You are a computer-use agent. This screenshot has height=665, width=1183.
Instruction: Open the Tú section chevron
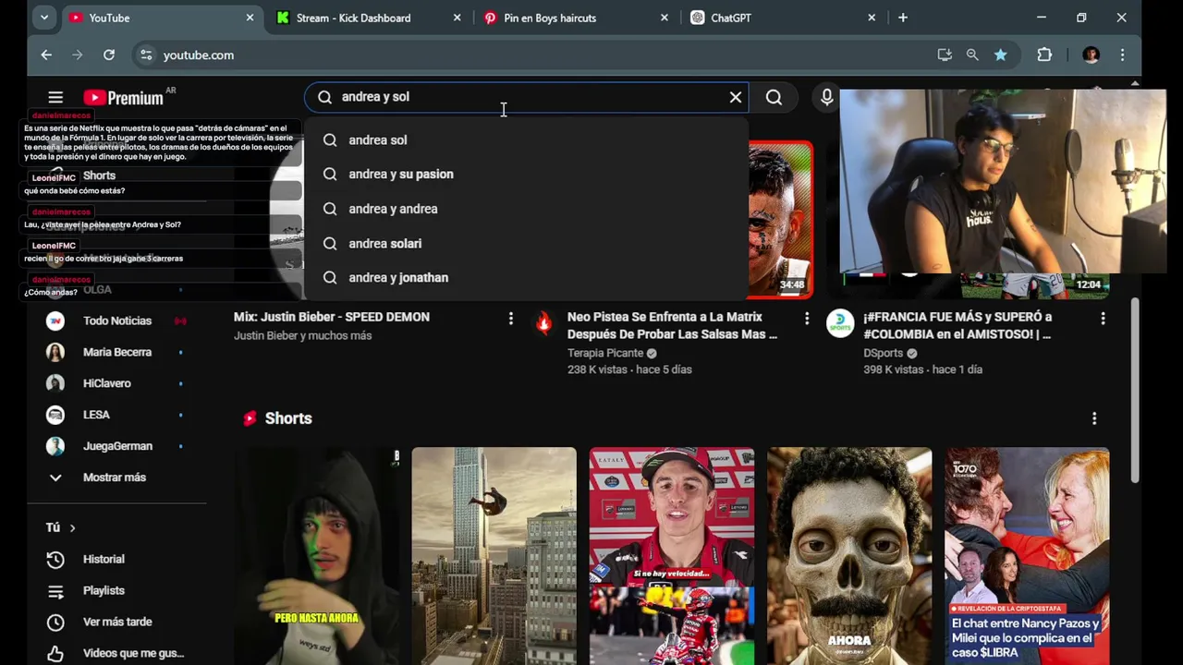(72, 527)
